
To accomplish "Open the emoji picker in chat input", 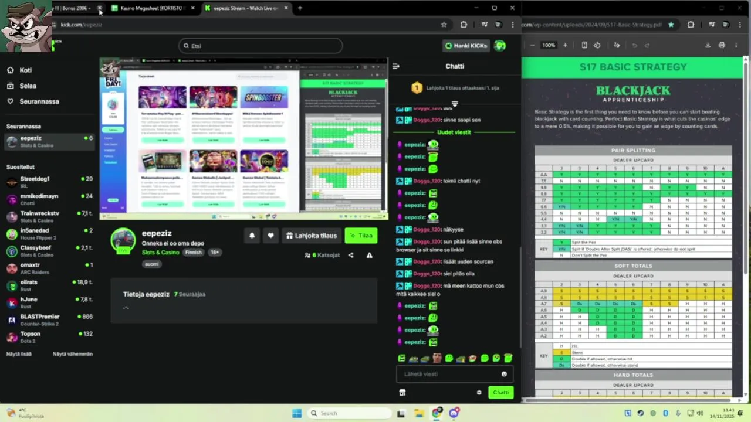I will [504, 374].
